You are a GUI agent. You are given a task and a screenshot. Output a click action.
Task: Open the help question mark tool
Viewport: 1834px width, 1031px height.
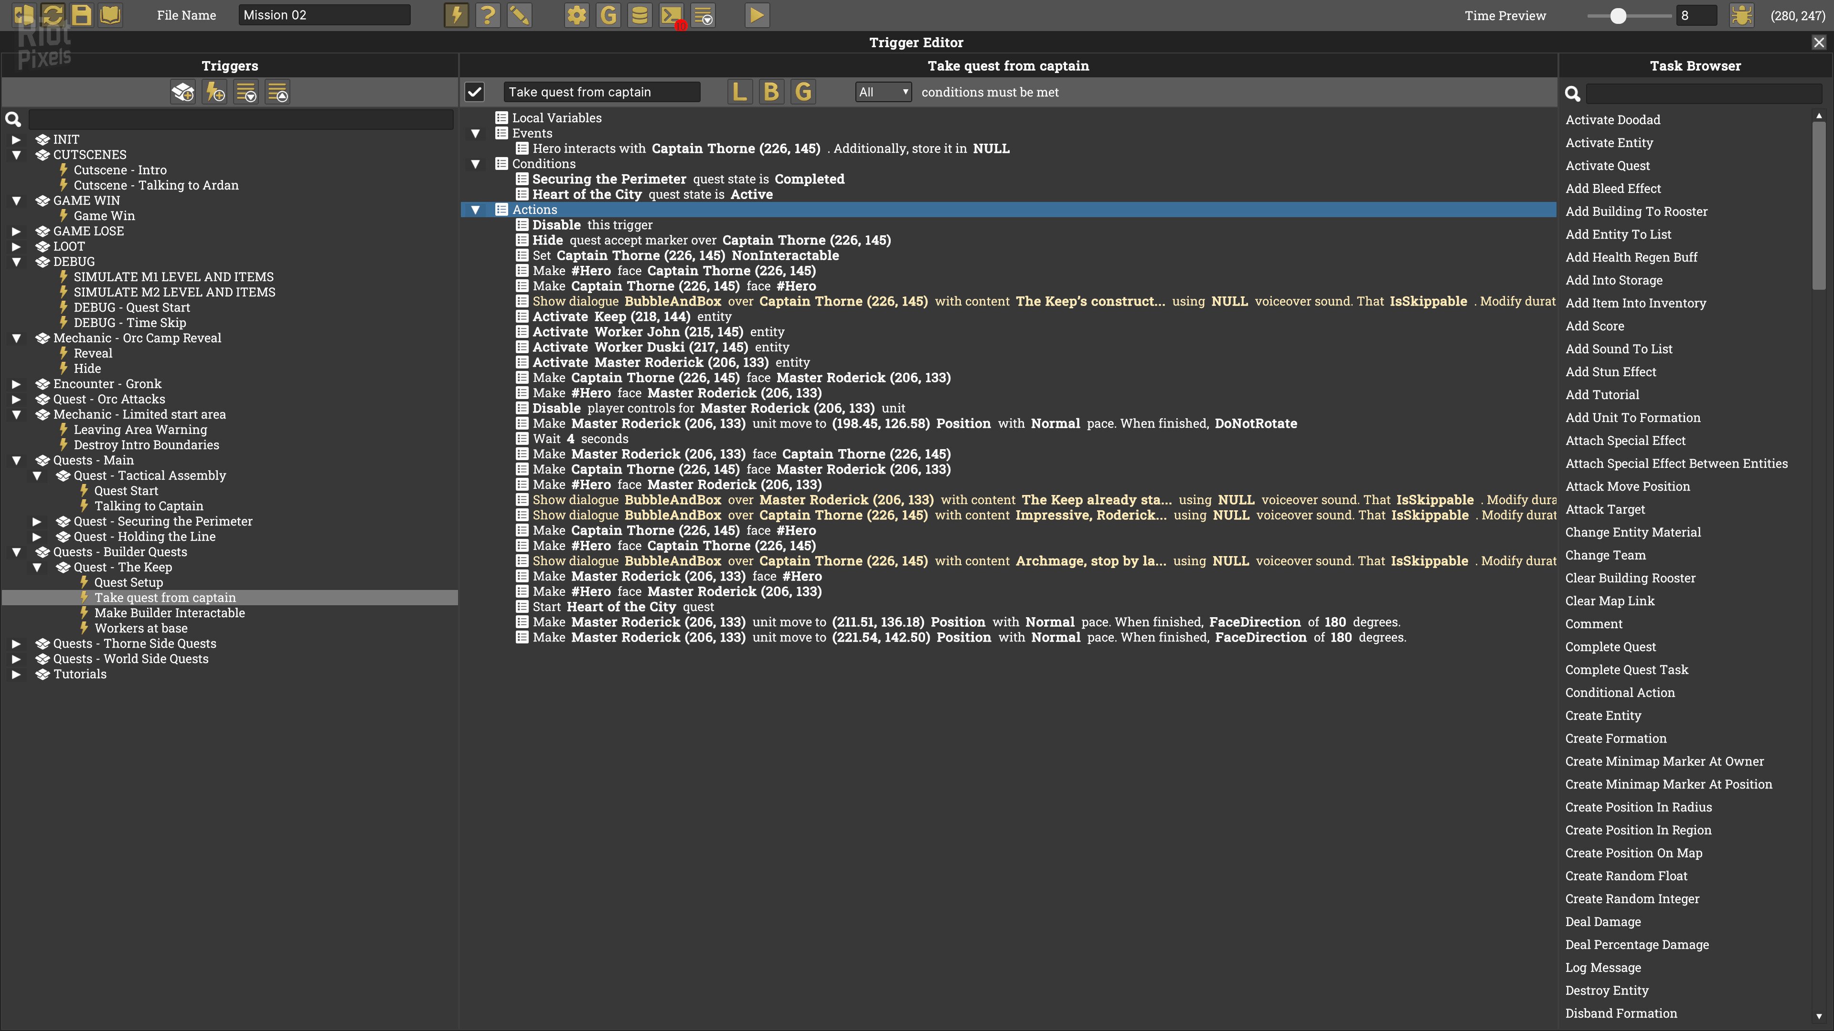pyautogui.click(x=489, y=15)
